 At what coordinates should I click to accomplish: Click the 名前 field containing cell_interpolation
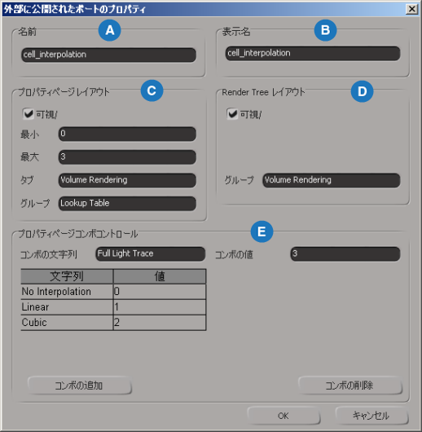(x=109, y=55)
